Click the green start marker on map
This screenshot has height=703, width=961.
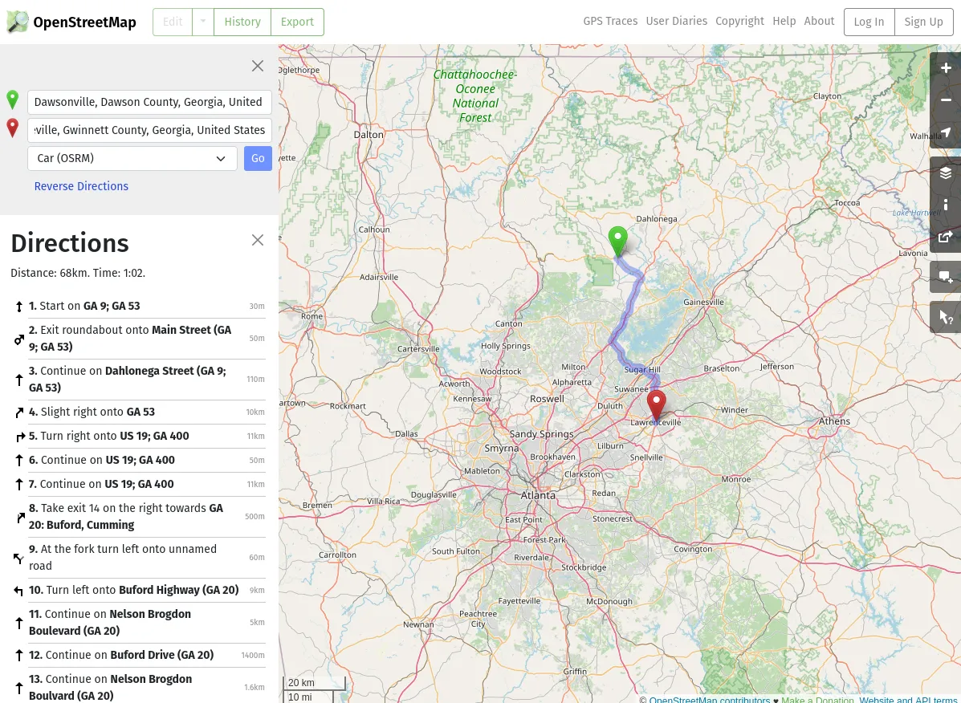tap(617, 240)
